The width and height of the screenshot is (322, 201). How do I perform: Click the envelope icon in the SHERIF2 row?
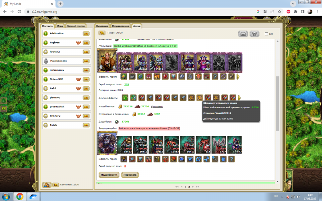(86, 116)
